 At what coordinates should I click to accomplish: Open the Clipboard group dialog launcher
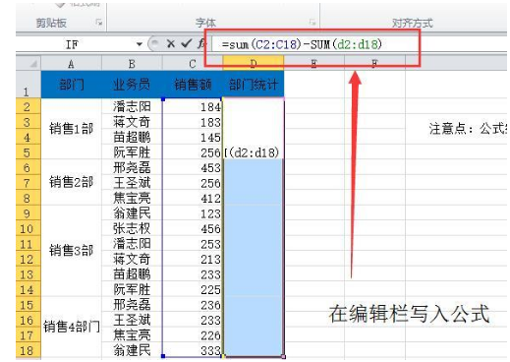tap(99, 23)
